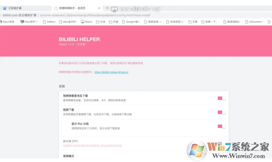This screenshot has height=162, width=272.
Task: Click the 显示 FLV 分段 setting title
Action: point(80,124)
